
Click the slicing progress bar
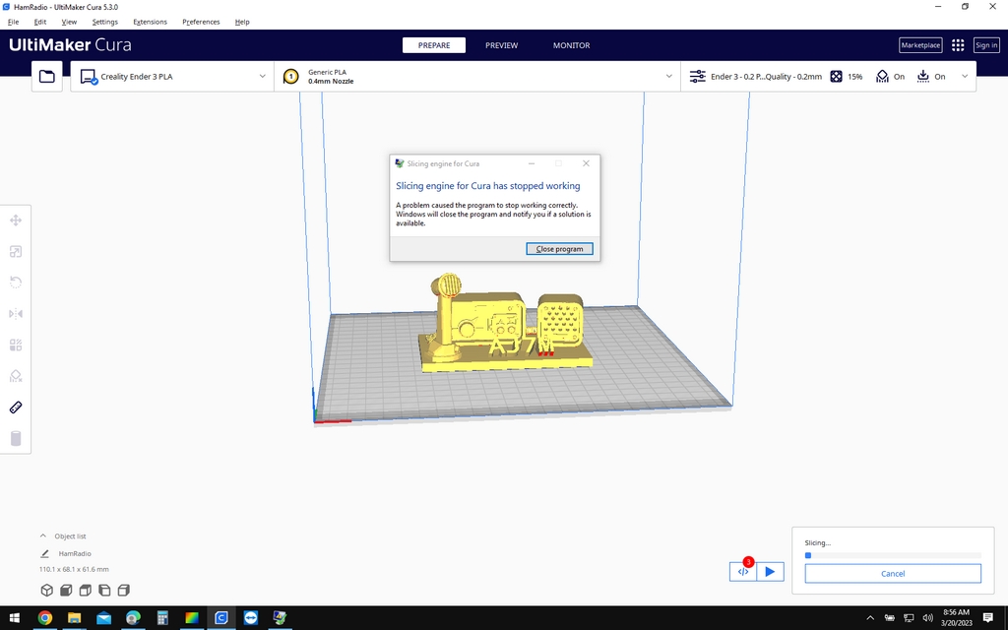coord(893,555)
